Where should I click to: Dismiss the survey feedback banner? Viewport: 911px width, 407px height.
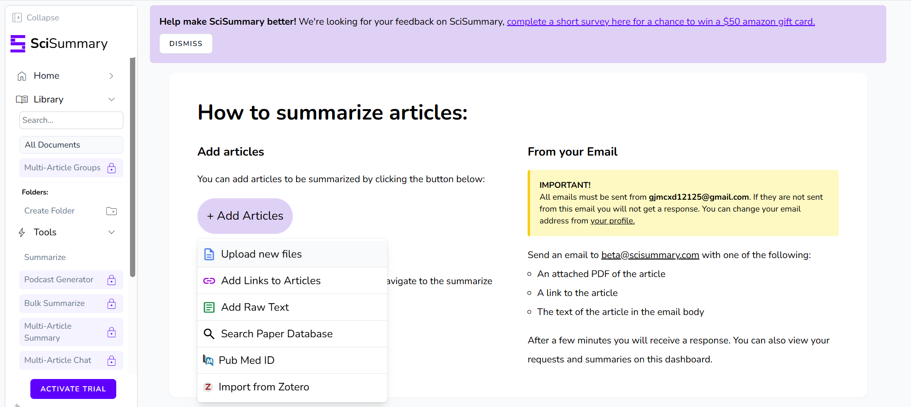click(186, 44)
